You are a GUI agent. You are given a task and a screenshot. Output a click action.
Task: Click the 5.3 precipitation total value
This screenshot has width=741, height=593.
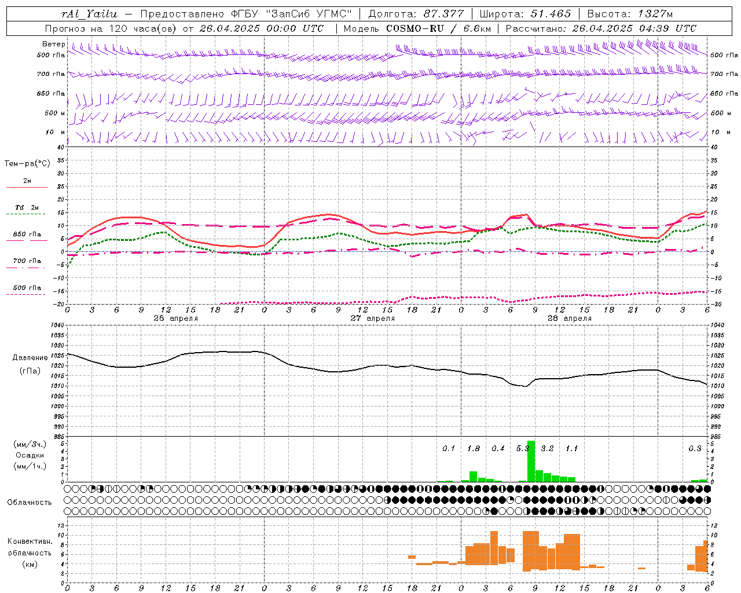coord(522,448)
